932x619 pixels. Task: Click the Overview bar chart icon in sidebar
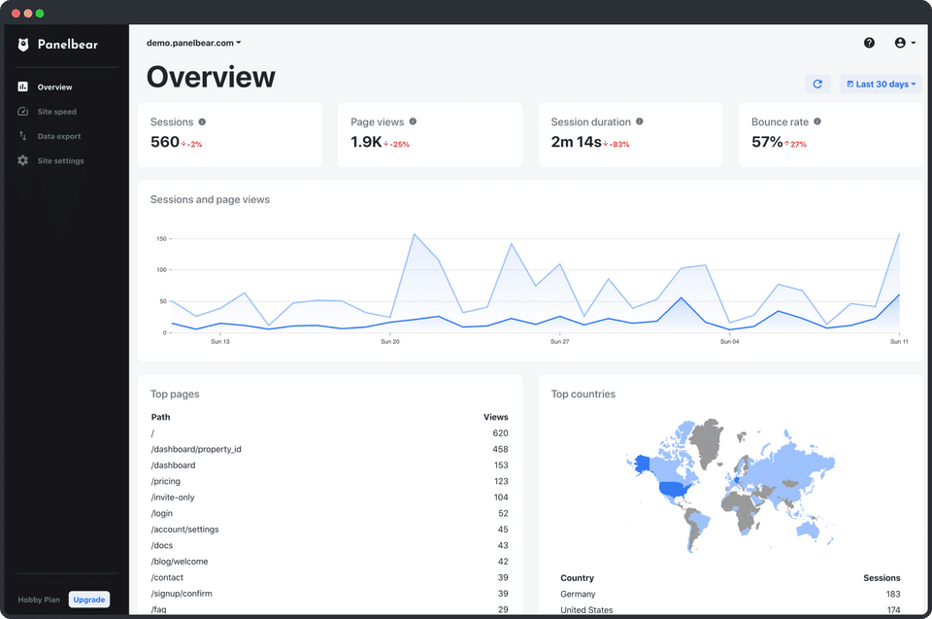[22, 86]
